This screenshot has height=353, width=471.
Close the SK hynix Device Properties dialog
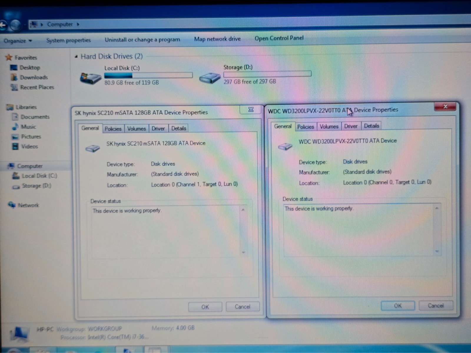pyautogui.click(x=251, y=109)
